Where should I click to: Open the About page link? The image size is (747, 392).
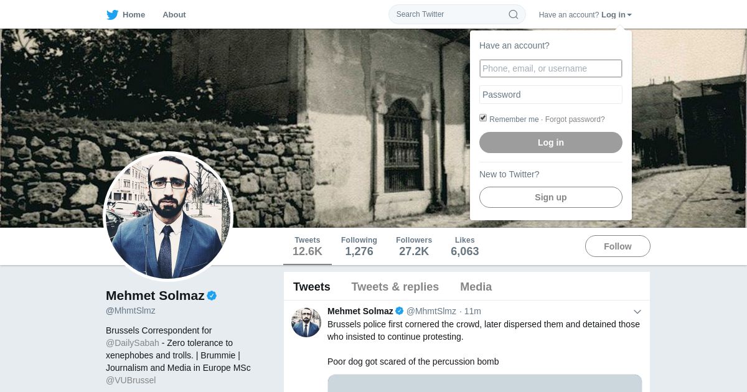pyautogui.click(x=174, y=14)
